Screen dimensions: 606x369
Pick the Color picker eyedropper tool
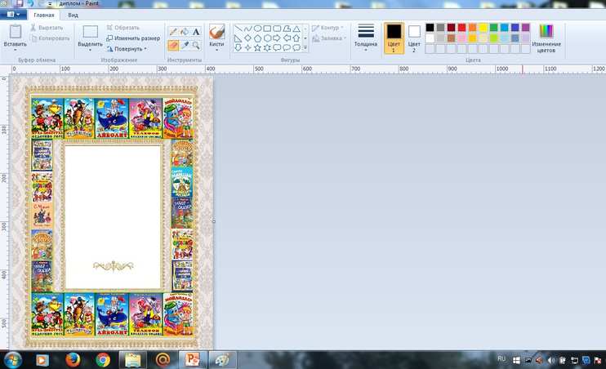pos(185,46)
